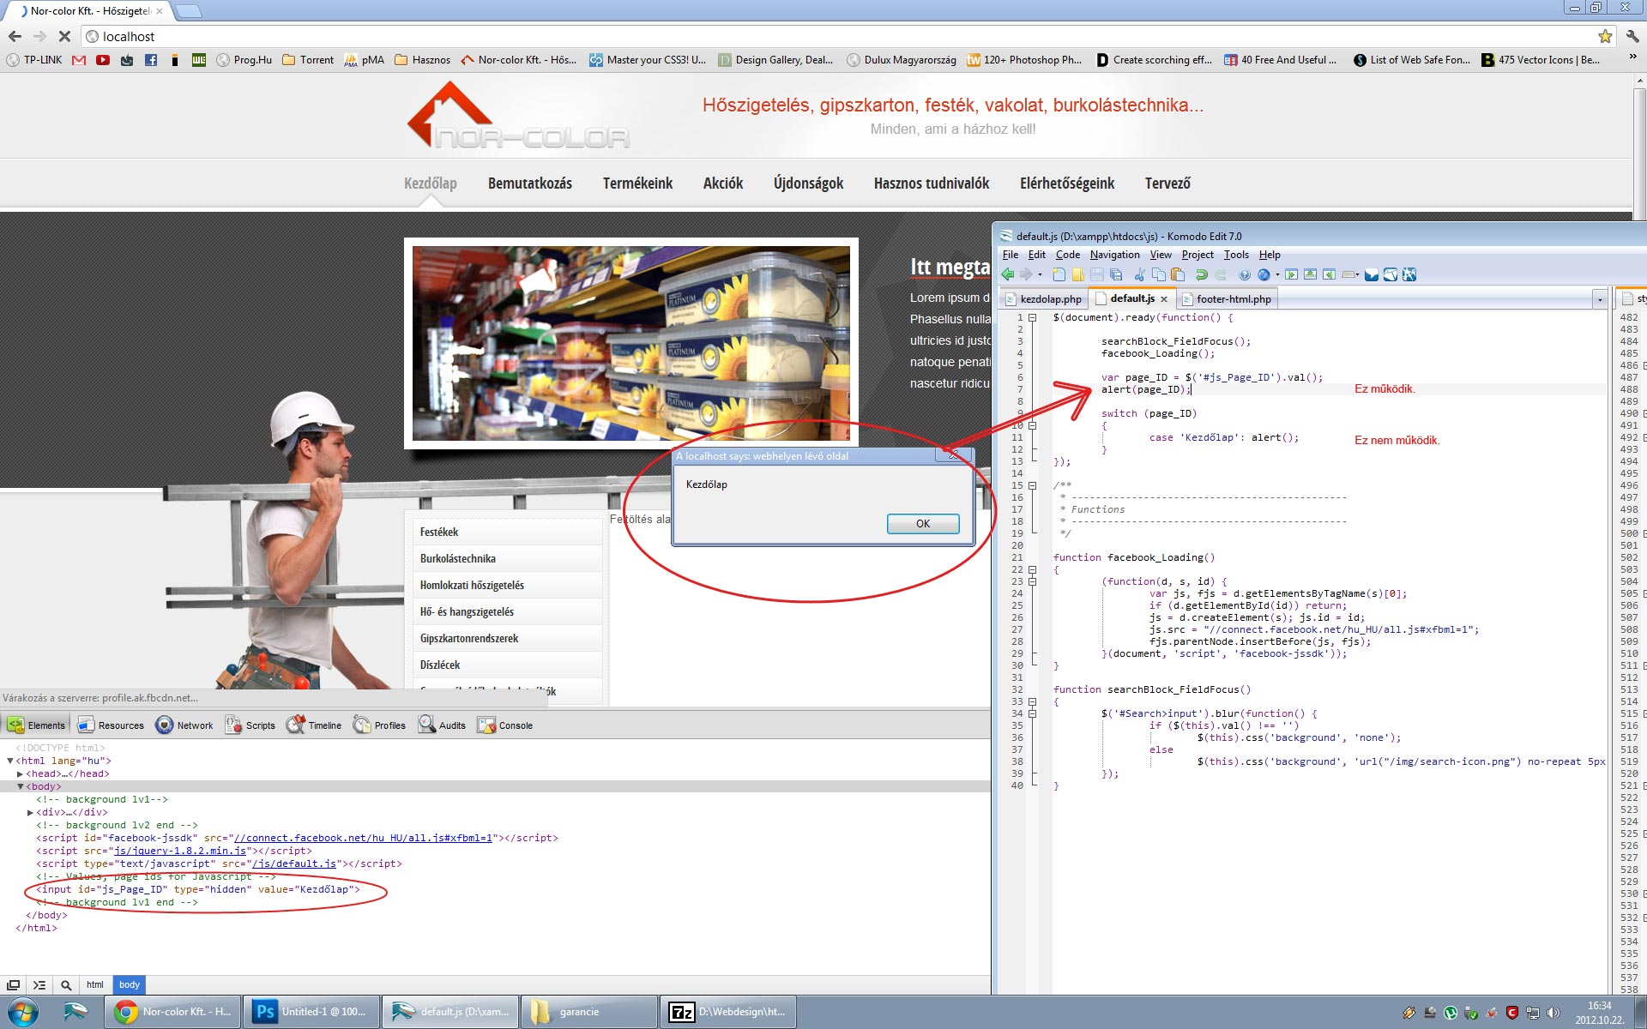Open the DevTools Console panel

506,725
